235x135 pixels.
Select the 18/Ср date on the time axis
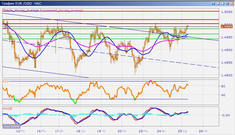(x=81, y=131)
